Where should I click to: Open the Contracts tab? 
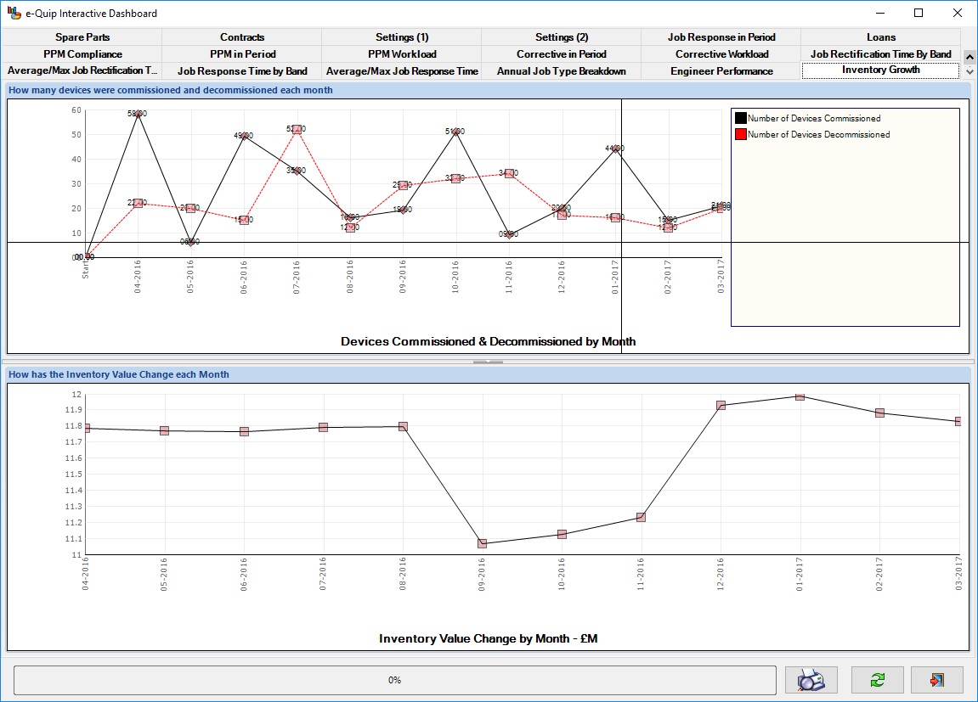[242, 37]
